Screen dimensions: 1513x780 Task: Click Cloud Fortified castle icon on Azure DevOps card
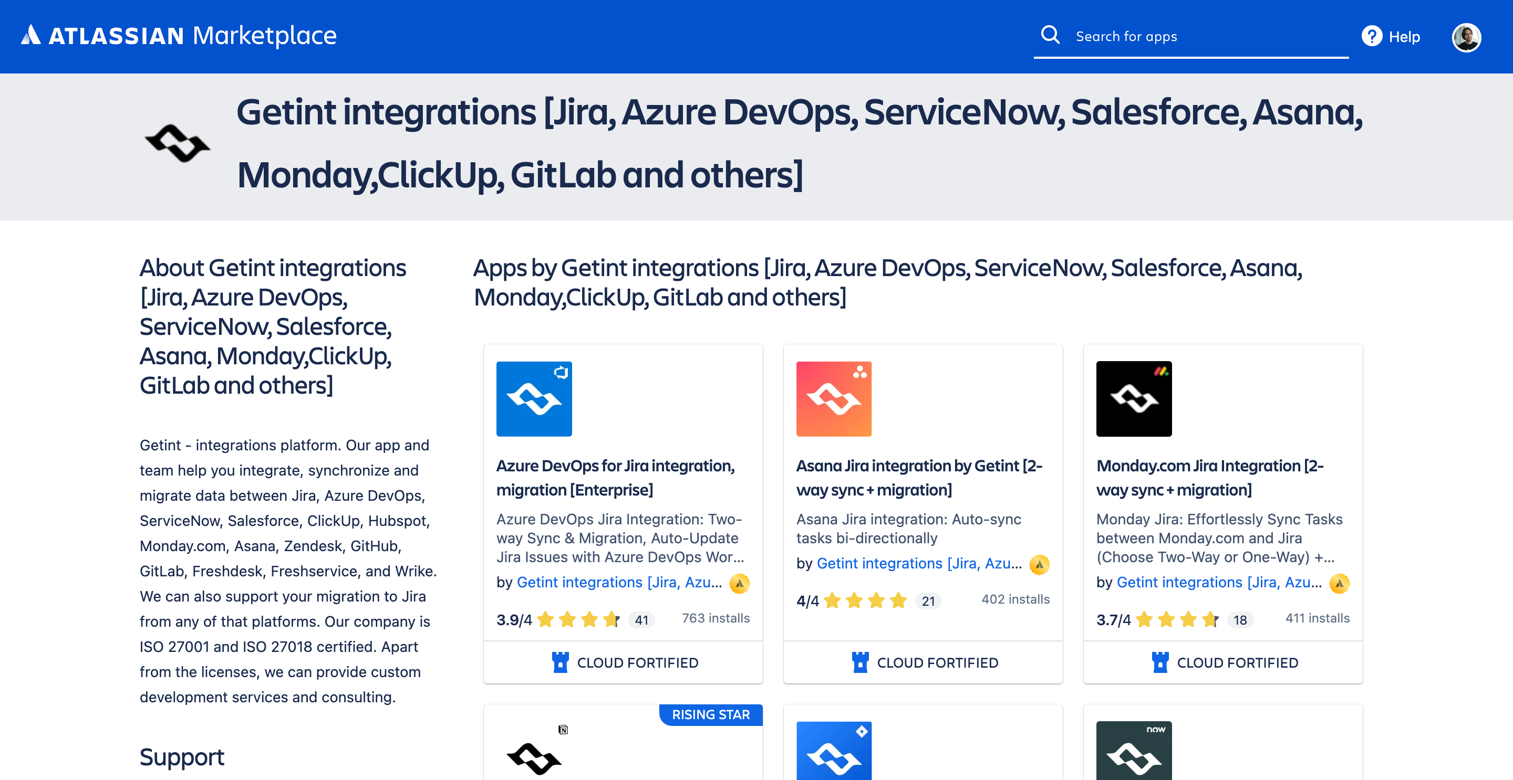pyautogui.click(x=561, y=662)
